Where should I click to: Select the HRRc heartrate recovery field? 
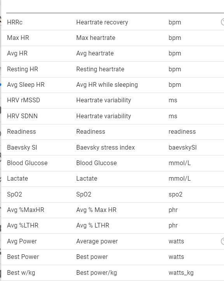(x=113, y=22)
